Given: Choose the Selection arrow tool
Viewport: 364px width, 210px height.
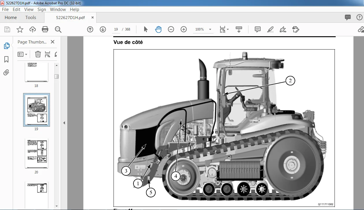Looking at the screenshot, I should 146,29.
